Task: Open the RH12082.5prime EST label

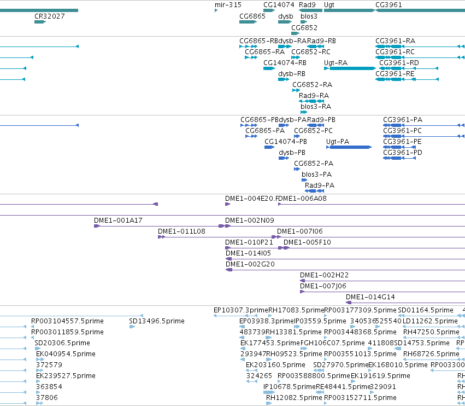Action: point(294,398)
